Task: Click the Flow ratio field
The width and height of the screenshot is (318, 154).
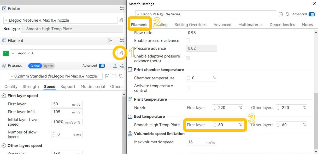Action: click(202, 33)
